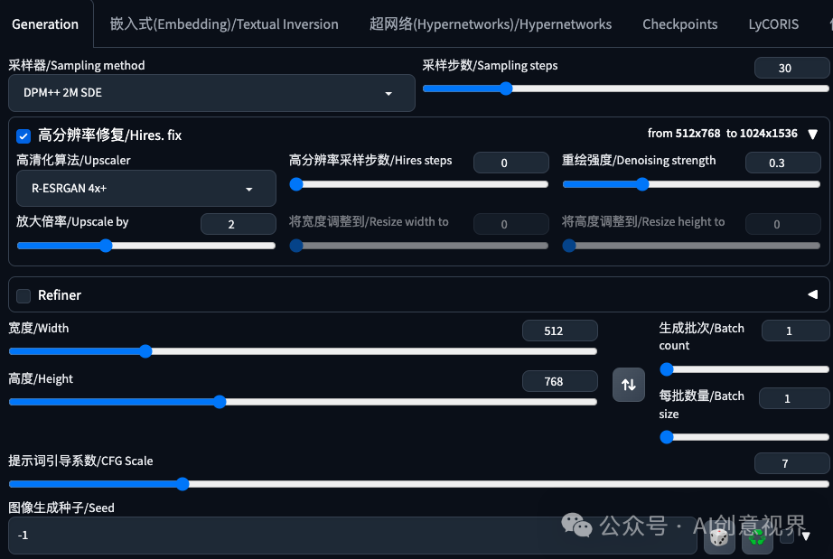Image resolution: width=833 pixels, height=559 pixels.
Task: Click the Resize width to value field
Action: click(511, 224)
